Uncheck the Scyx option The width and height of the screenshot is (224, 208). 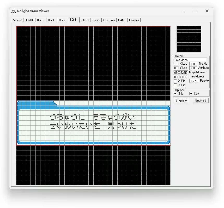tap(191, 94)
